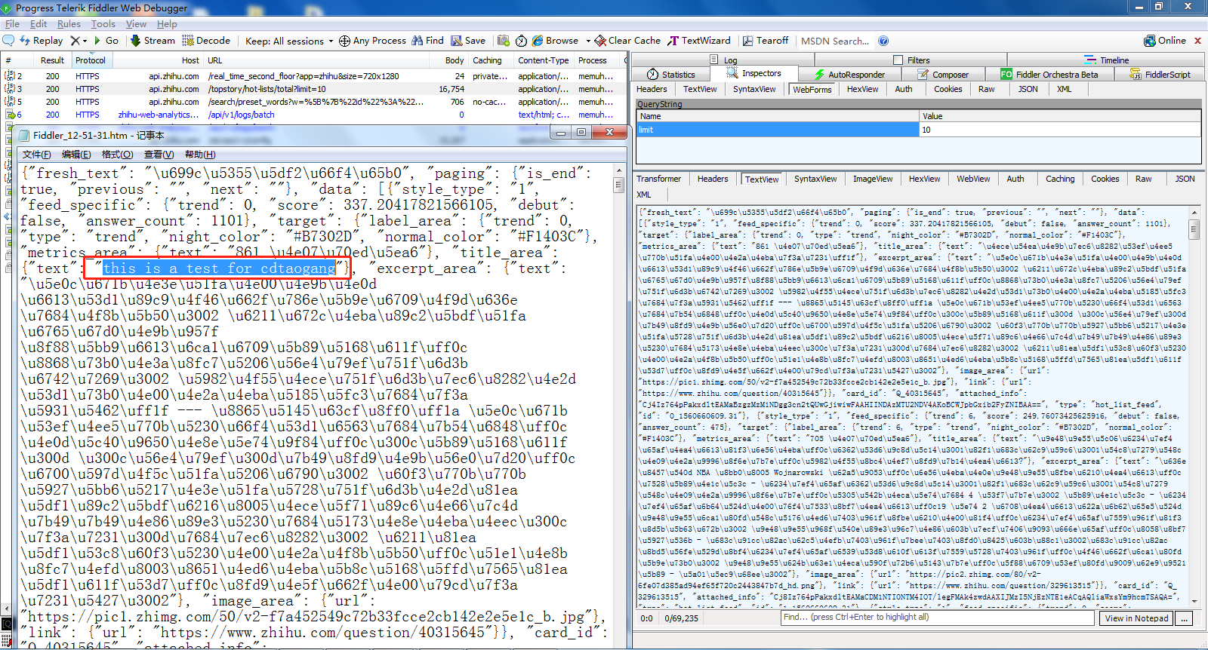Select response ImageView tab

873,179
